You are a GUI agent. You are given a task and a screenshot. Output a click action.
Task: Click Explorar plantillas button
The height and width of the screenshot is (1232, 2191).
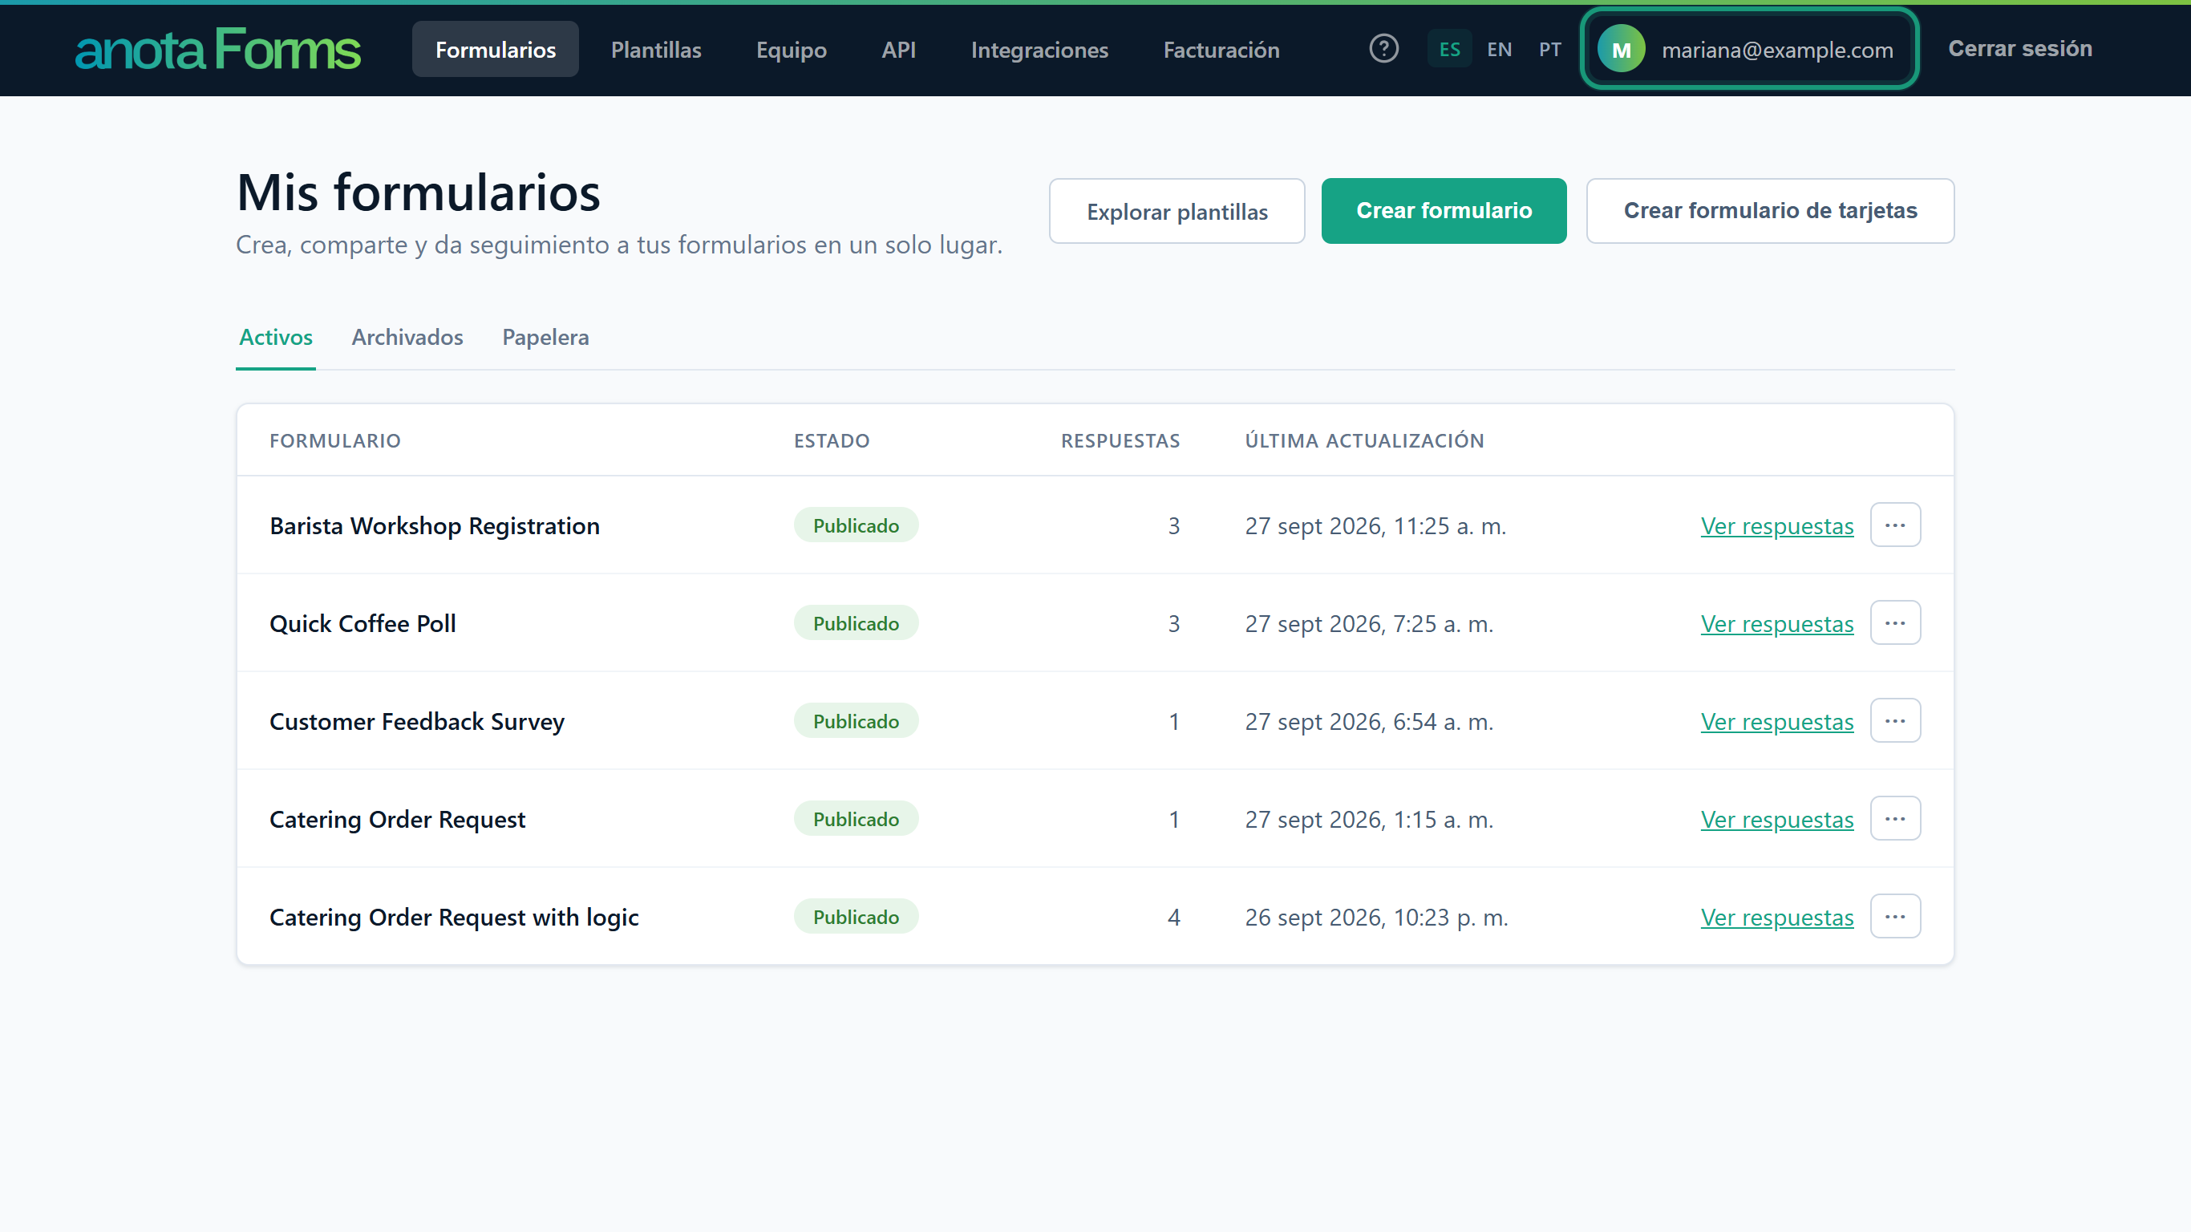[x=1177, y=211]
